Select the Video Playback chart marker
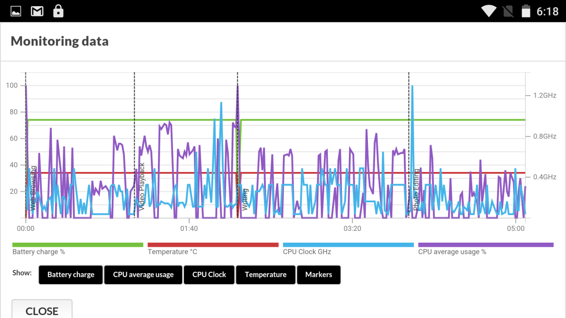 click(141, 187)
